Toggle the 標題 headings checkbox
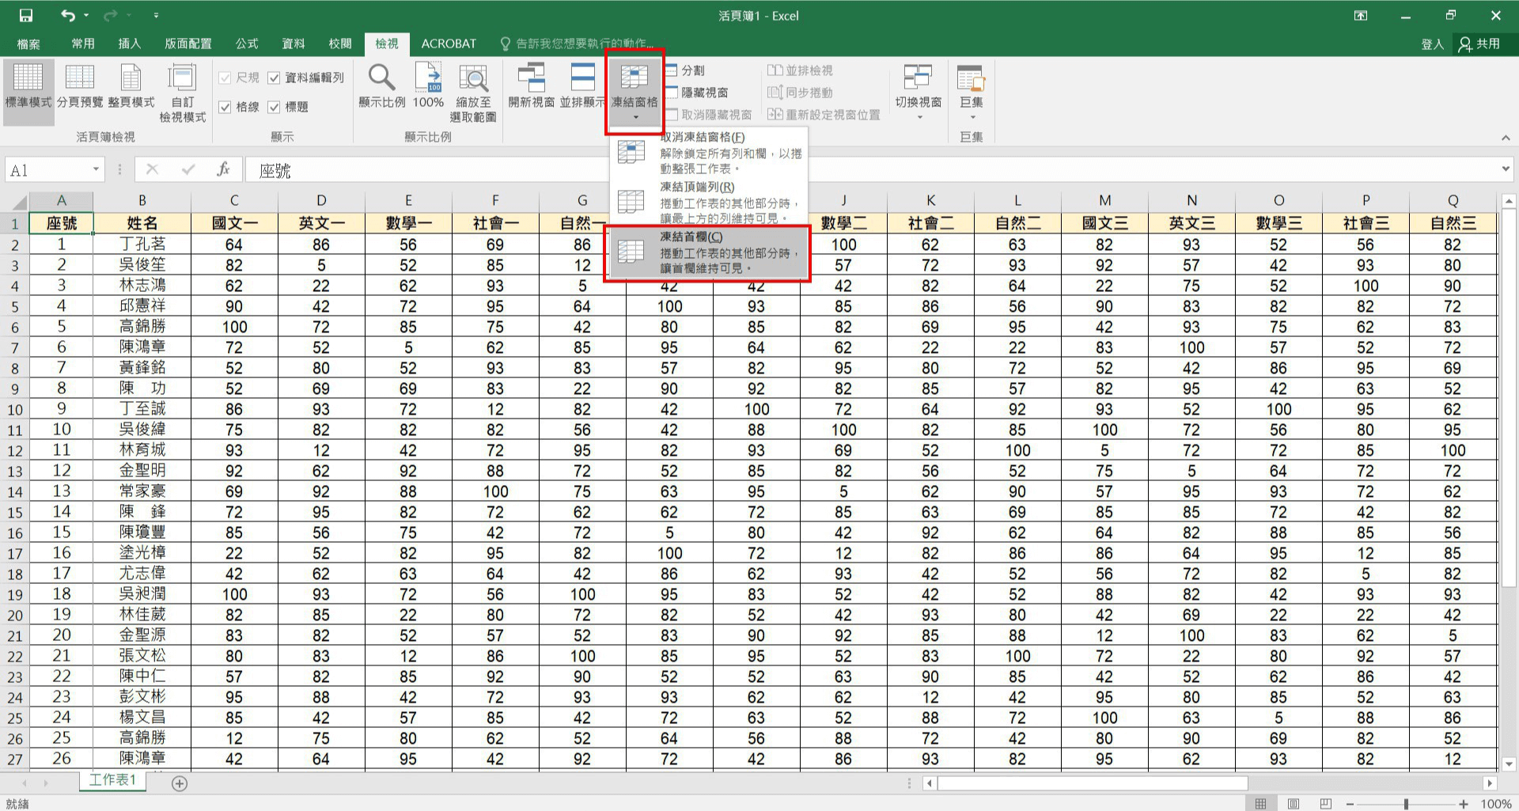This screenshot has width=1519, height=811. pyautogui.click(x=275, y=107)
